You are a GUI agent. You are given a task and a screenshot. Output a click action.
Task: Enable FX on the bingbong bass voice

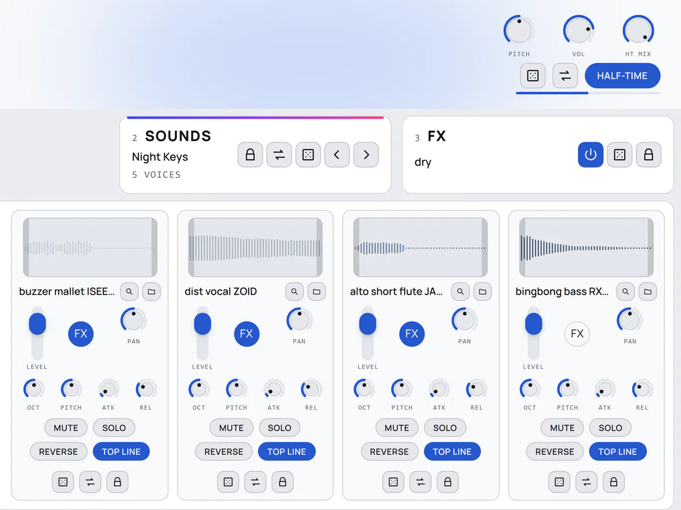coord(577,334)
